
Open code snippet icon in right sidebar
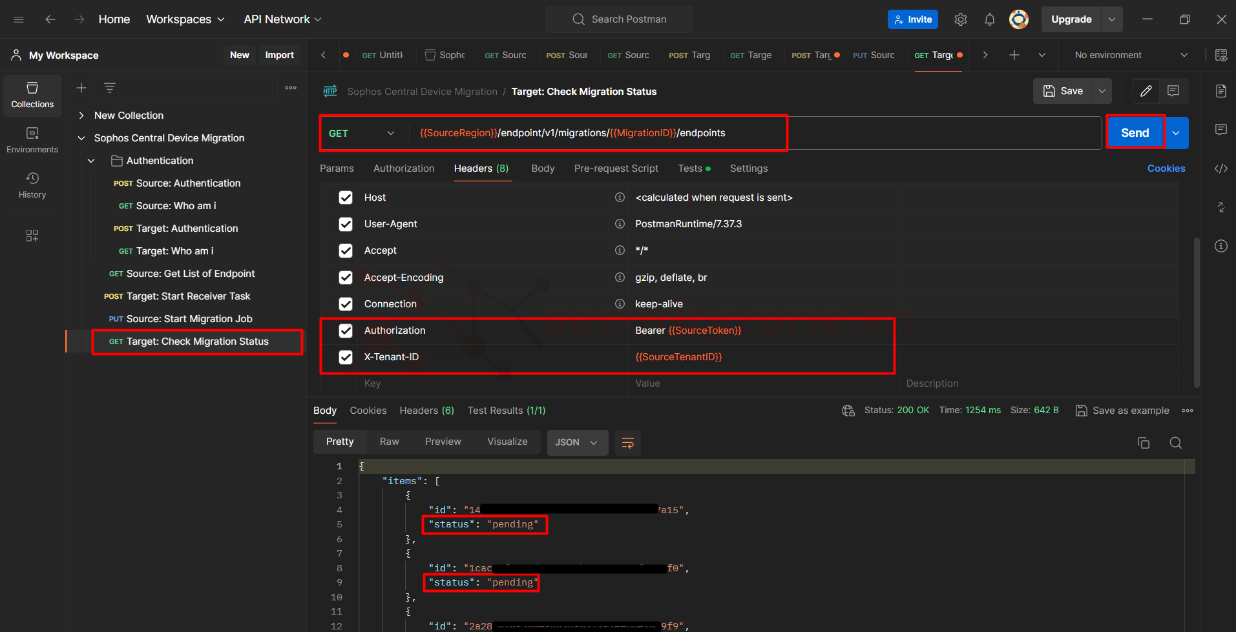1221,168
